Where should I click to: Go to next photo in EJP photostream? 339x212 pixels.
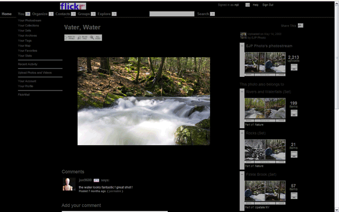(280, 75)
